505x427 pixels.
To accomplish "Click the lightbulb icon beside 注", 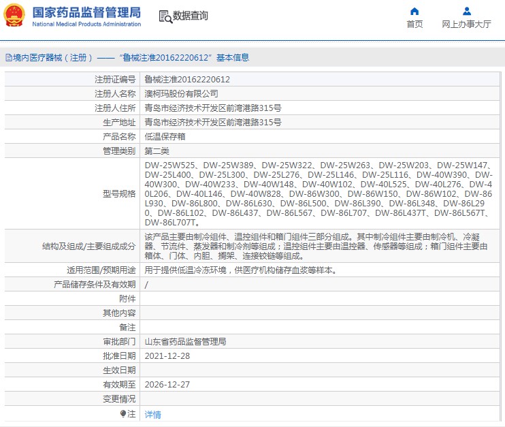I will click(123, 413).
